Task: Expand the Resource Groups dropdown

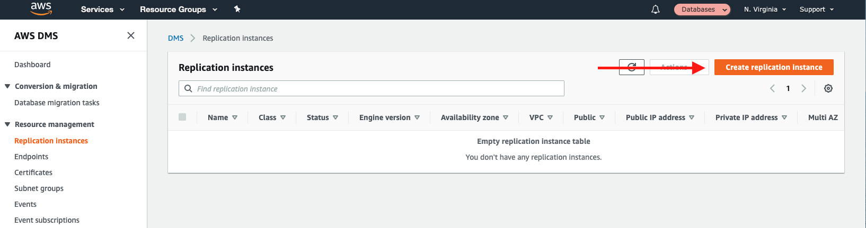Action: (x=178, y=10)
